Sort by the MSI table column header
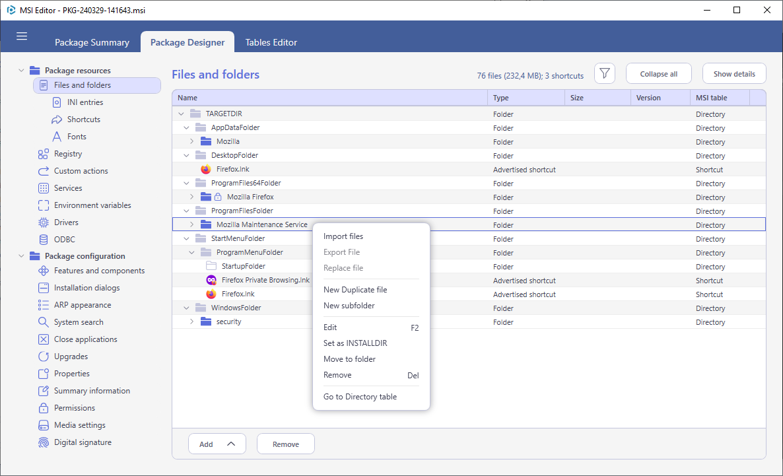 tap(720, 98)
